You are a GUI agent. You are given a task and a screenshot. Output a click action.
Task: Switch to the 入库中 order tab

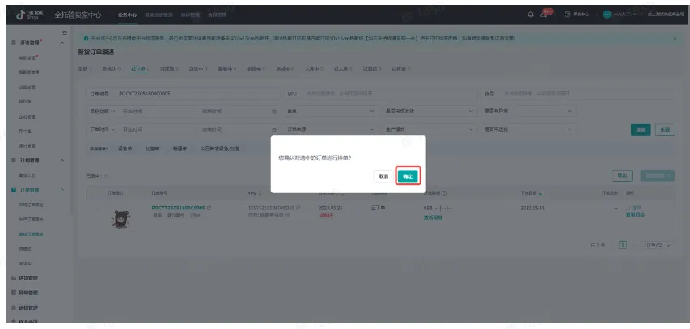pyautogui.click(x=314, y=69)
